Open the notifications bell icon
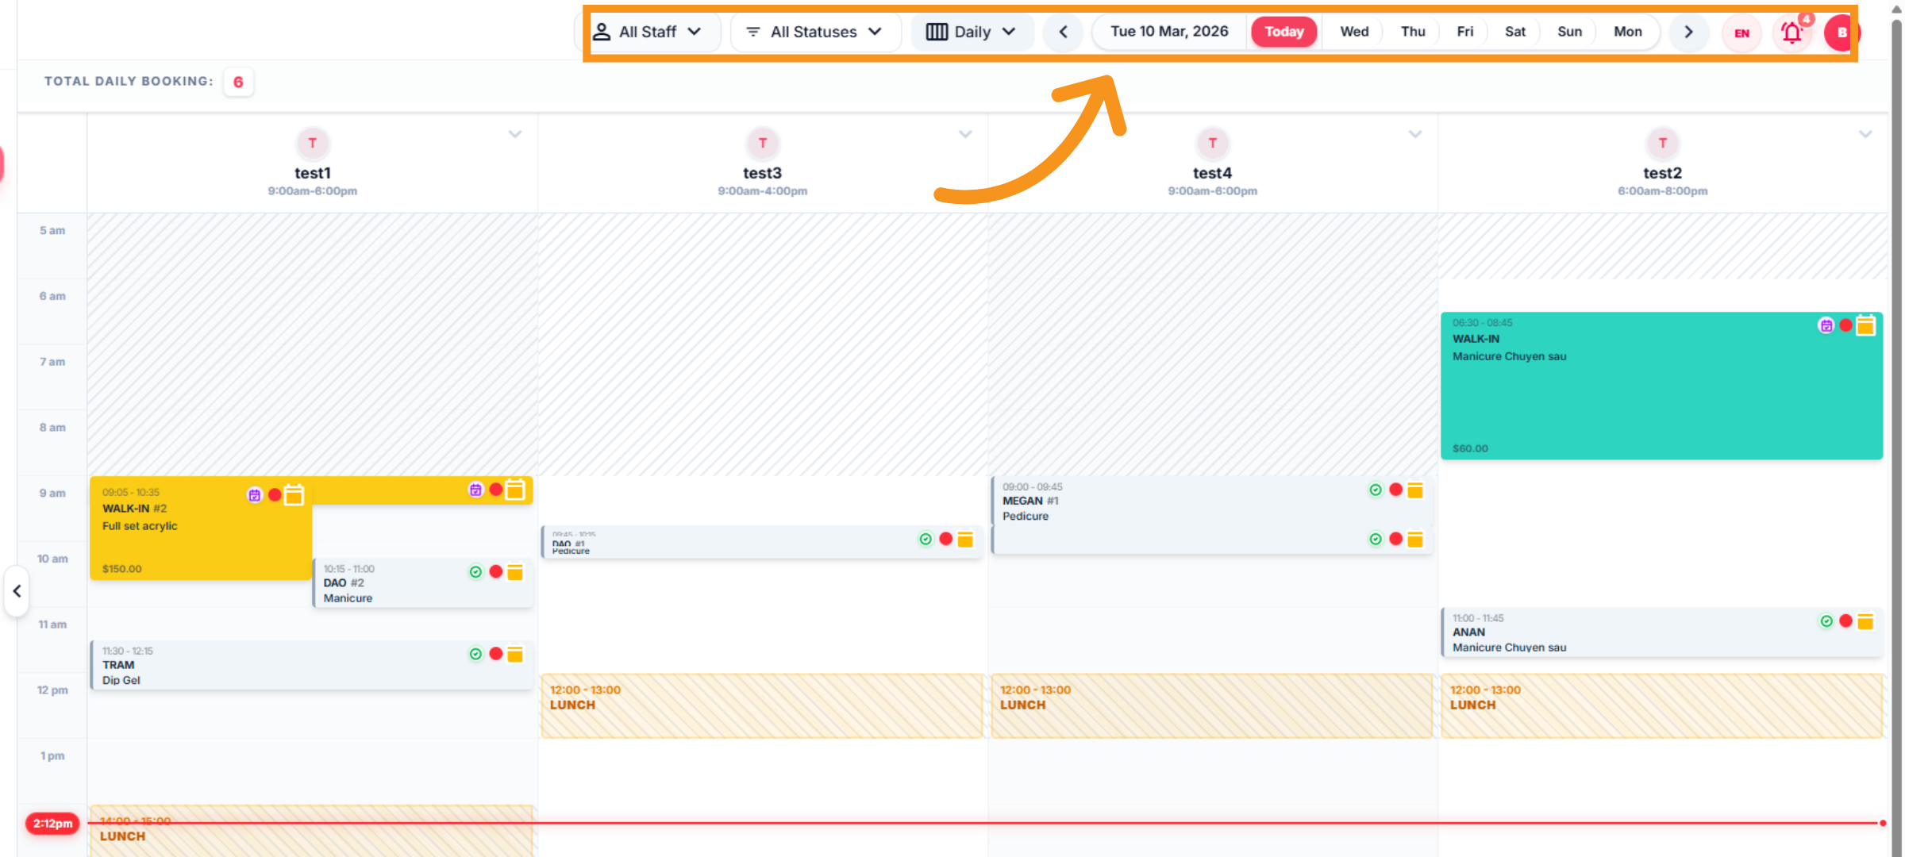1905x857 pixels. (x=1791, y=33)
